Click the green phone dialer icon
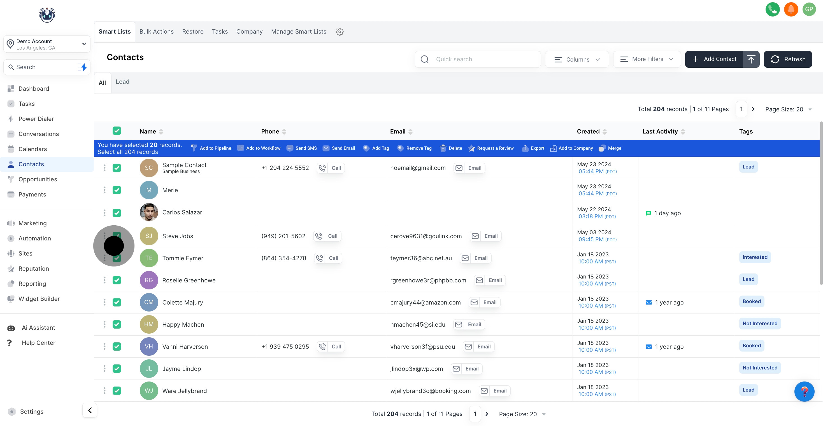This screenshot has width=823, height=426. [772, 9]
